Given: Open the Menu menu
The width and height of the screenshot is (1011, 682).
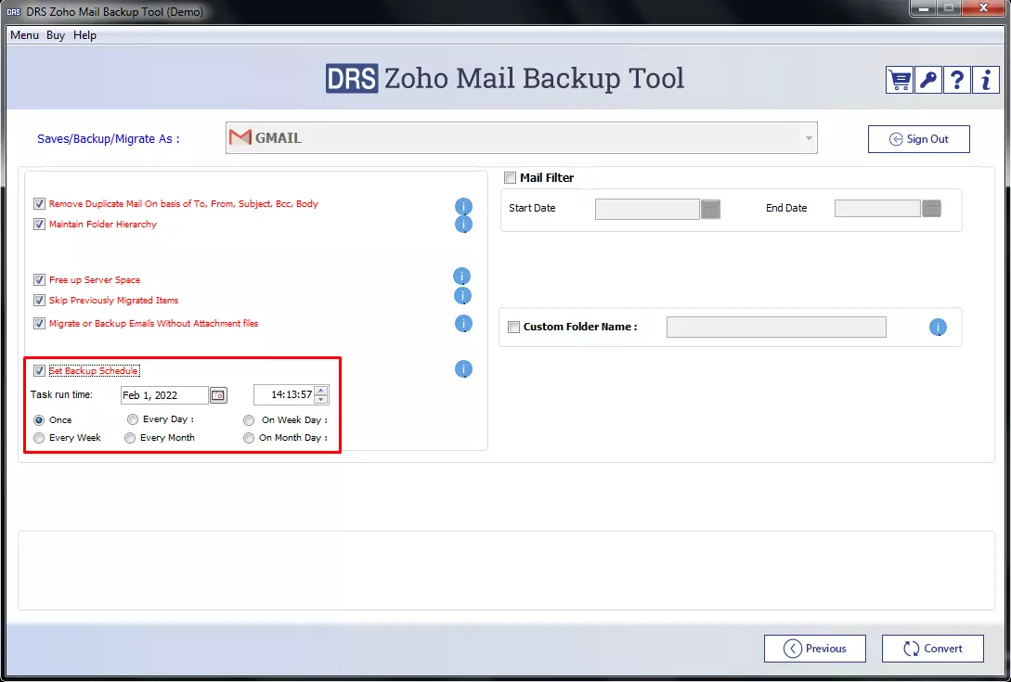Looking at the screenshot, I should tap(24, 35).
